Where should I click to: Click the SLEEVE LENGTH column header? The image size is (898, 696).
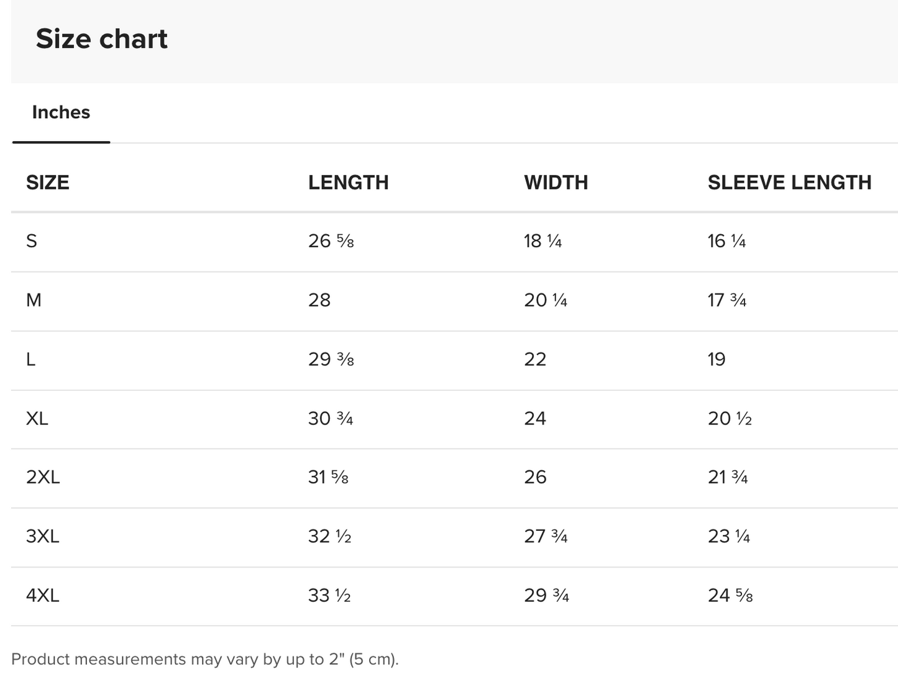[789, 183]
